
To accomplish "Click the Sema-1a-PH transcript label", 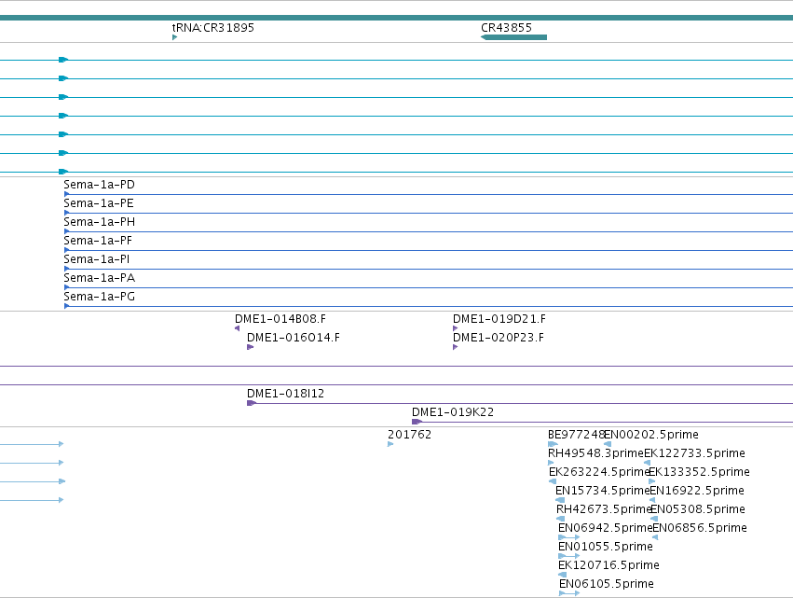I will [x=99, y=222].
